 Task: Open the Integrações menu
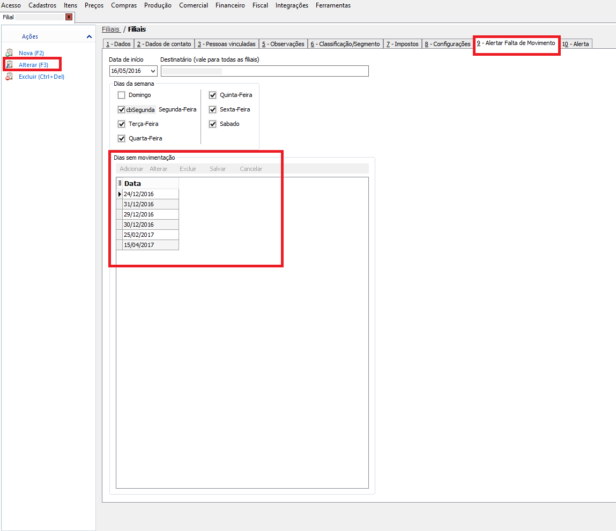click(x=292, y=5)
